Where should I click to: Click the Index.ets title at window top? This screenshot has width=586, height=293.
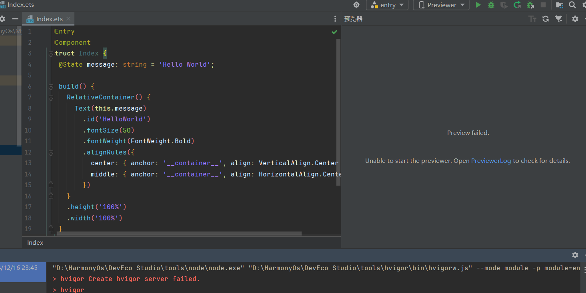tap(21, 5)
